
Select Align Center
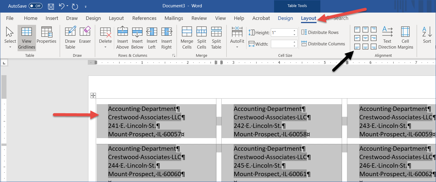click(365, 38)
